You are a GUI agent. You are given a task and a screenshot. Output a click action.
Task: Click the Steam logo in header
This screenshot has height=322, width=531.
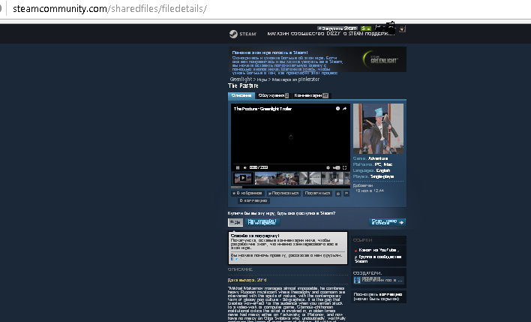[243, 34]
